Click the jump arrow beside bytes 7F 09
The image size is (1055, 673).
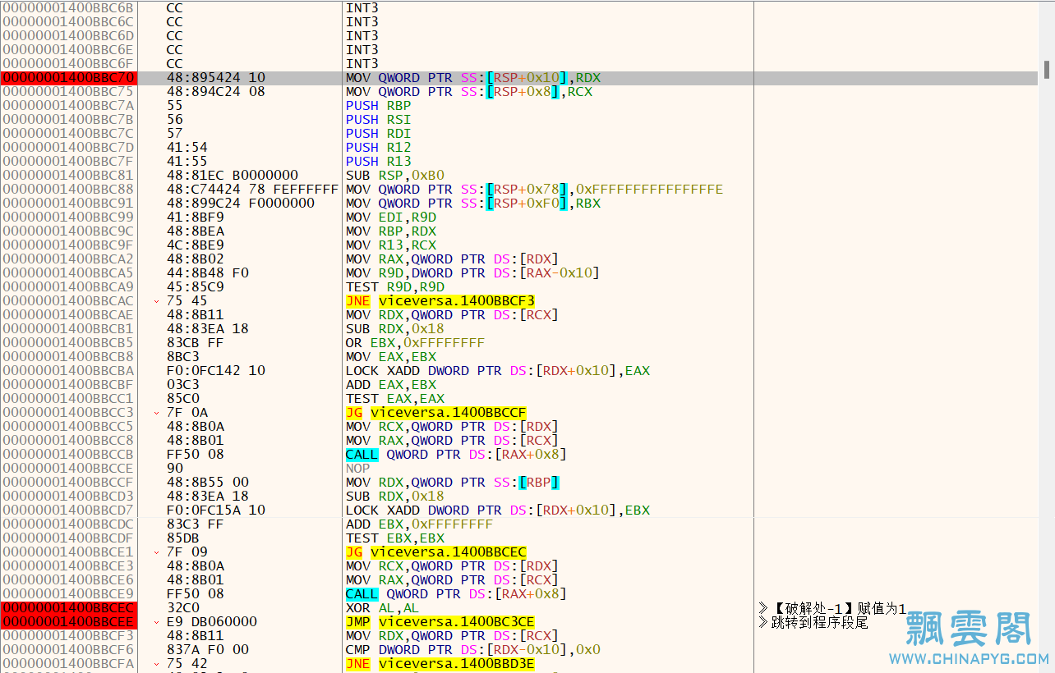[x=157, y=552]
